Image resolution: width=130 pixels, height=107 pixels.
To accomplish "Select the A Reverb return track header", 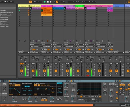I will [119, 6].
